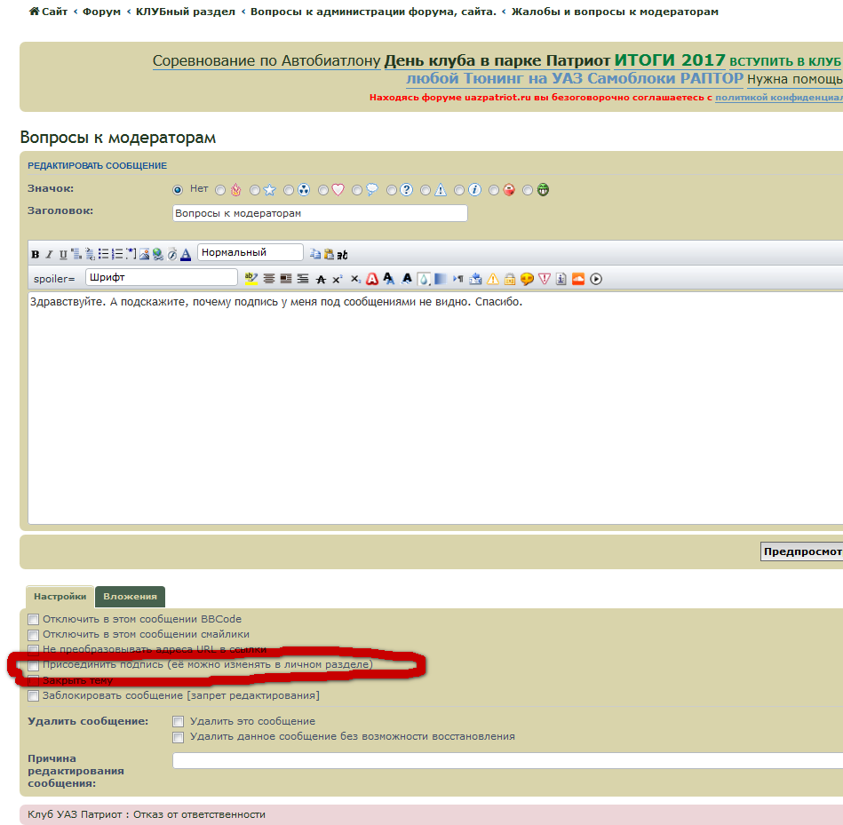Open the 'Настройки' tab
Screen dimensions: 843x825
pyautogui.click(x=60, y=597)
